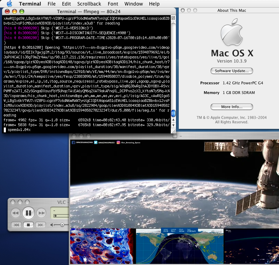Screen dimensions: 279x265
Task: Skip to previous track in VLC
Action: point(16,225)
